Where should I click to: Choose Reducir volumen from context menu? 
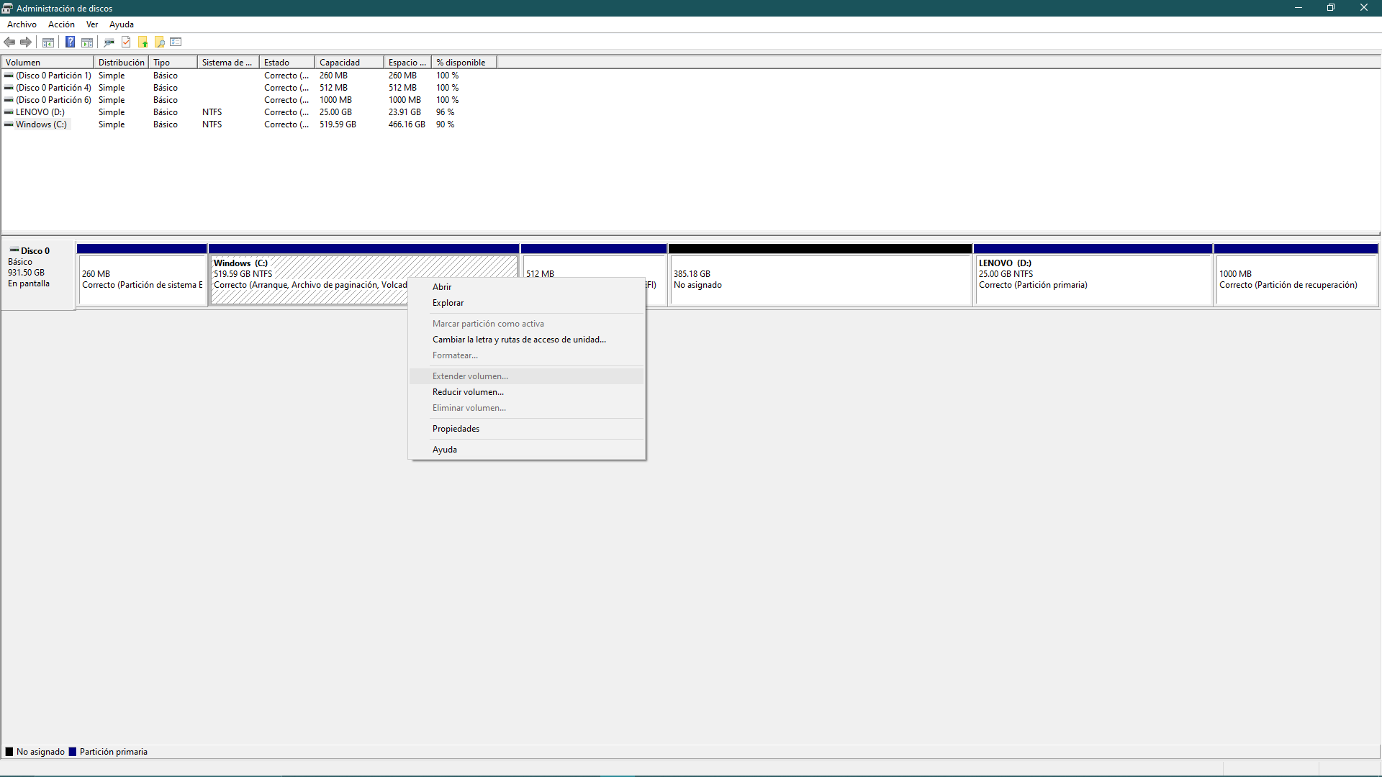coord(468,392)
